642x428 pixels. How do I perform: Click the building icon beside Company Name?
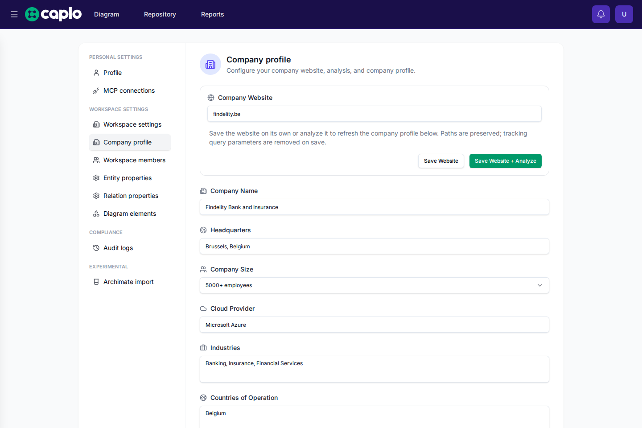pos(203,191)
